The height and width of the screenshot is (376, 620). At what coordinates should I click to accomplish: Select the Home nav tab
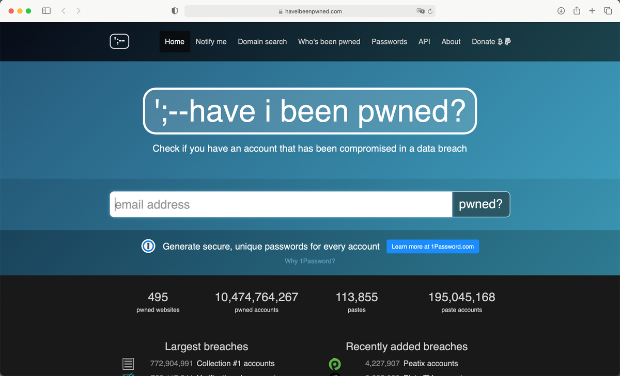[175, 42]
